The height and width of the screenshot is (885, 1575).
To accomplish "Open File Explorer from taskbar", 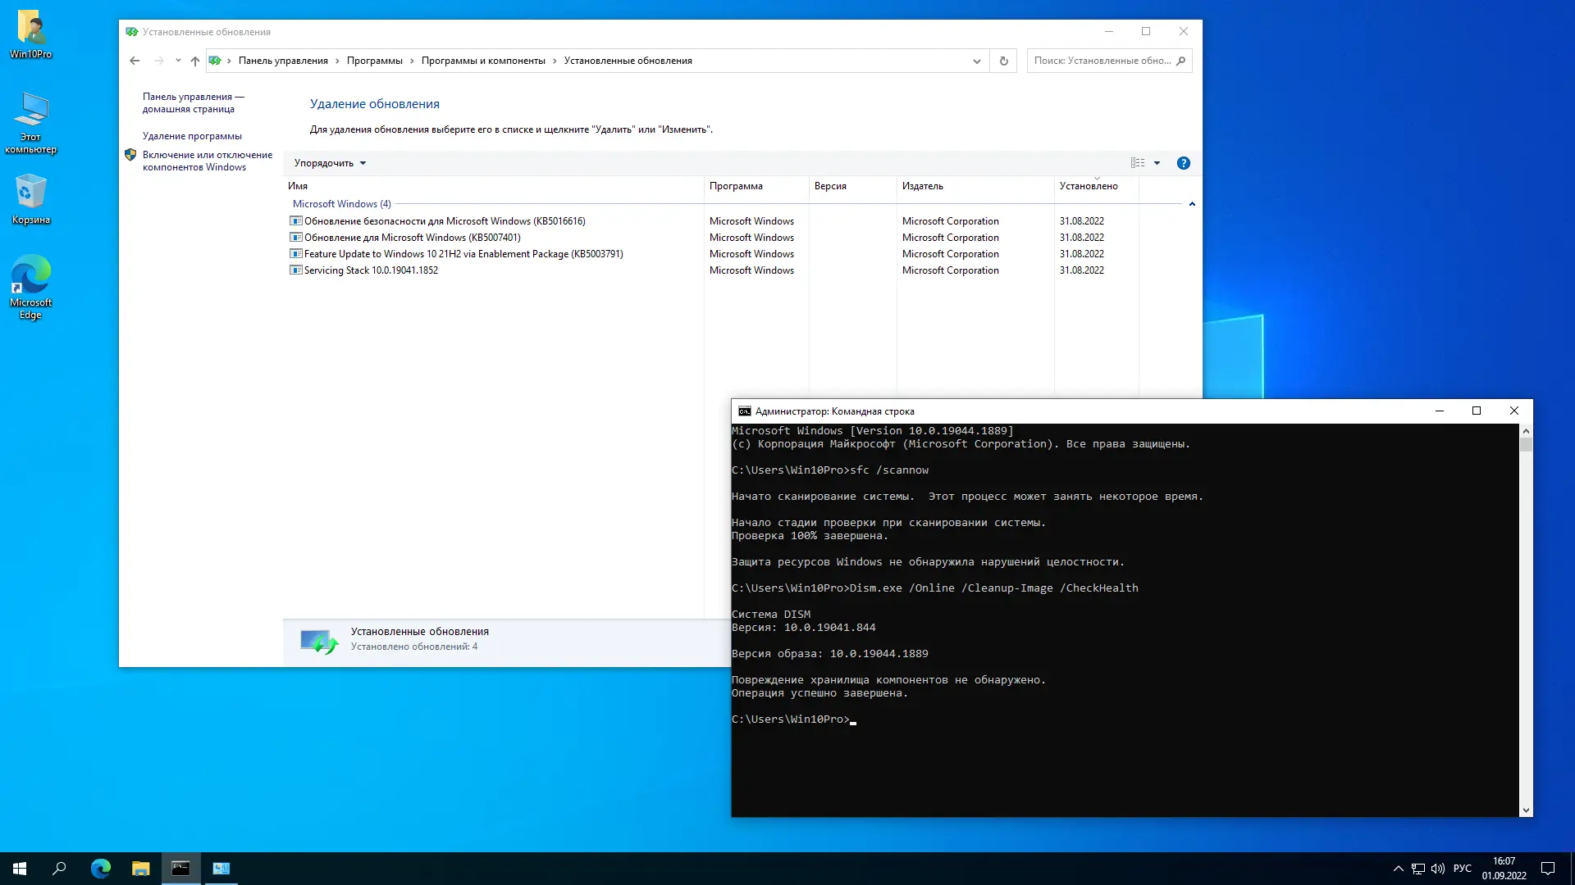I will click(141, 869).
